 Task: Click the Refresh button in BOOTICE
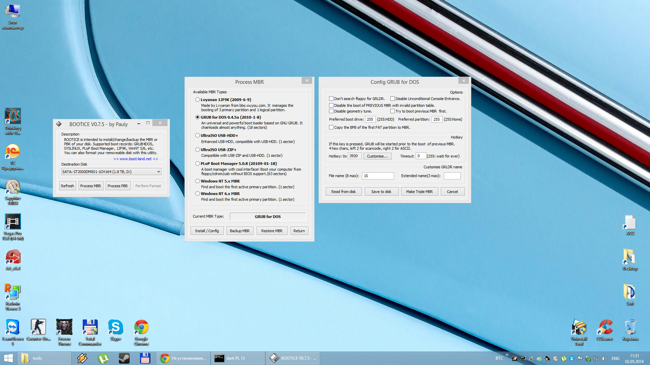(x=67, y=186)
